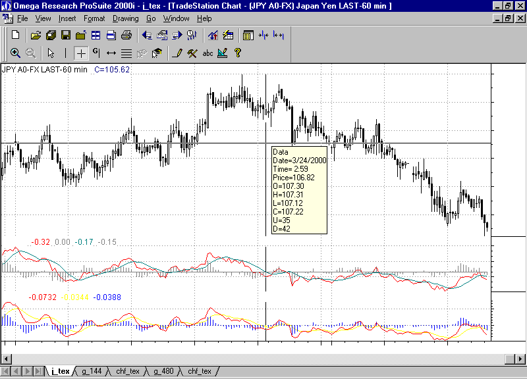Click the chart with red arrow icon

(x=213, y=36)
